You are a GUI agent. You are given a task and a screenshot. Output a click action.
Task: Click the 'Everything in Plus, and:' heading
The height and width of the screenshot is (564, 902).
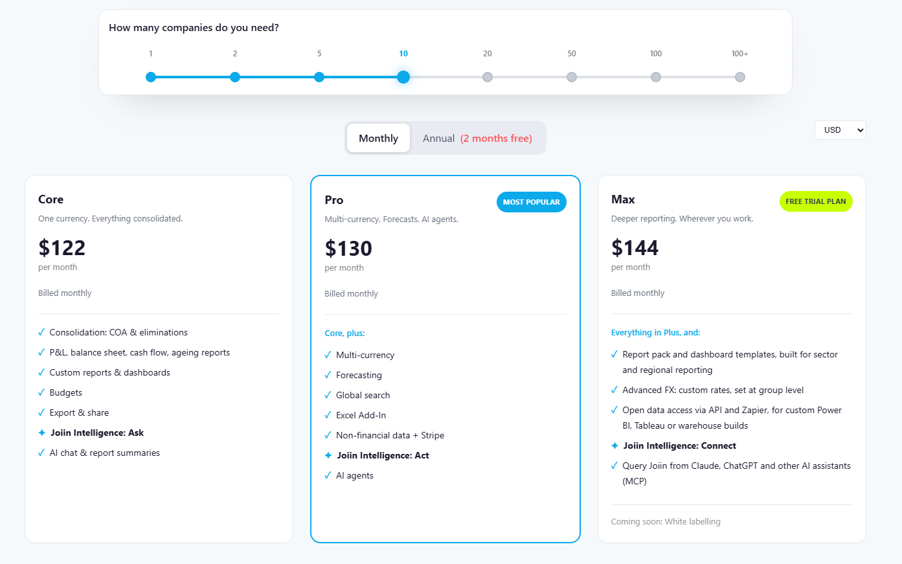tap(655, 332)
